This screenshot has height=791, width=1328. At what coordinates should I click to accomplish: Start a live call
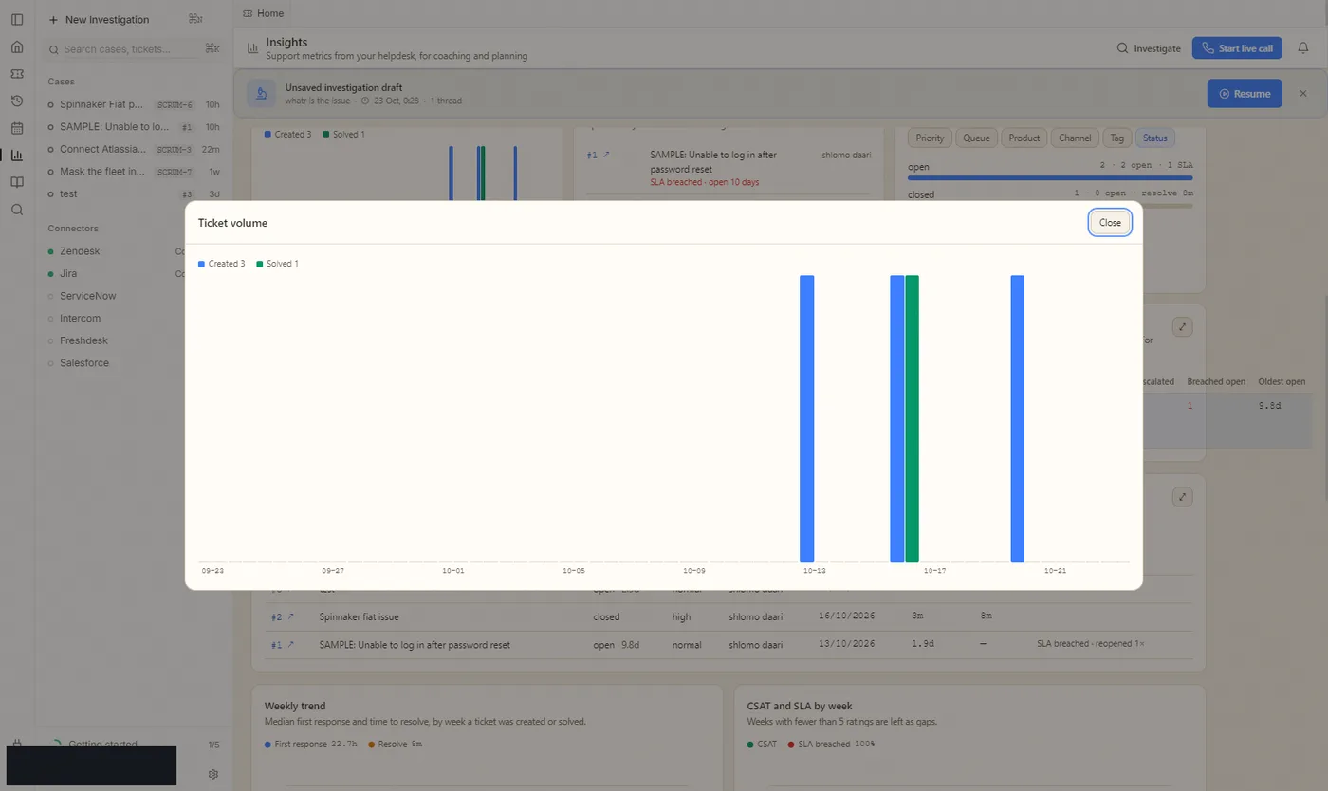point(1237,48)
